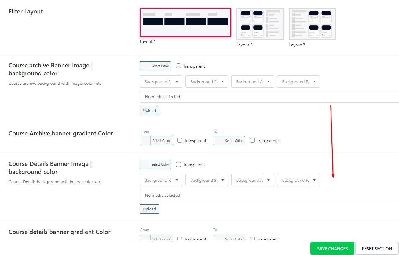This screenshot has height=255, width=399.
Task: Open Background Size dropdown under Course Details Banner
Action: [207, 180]
